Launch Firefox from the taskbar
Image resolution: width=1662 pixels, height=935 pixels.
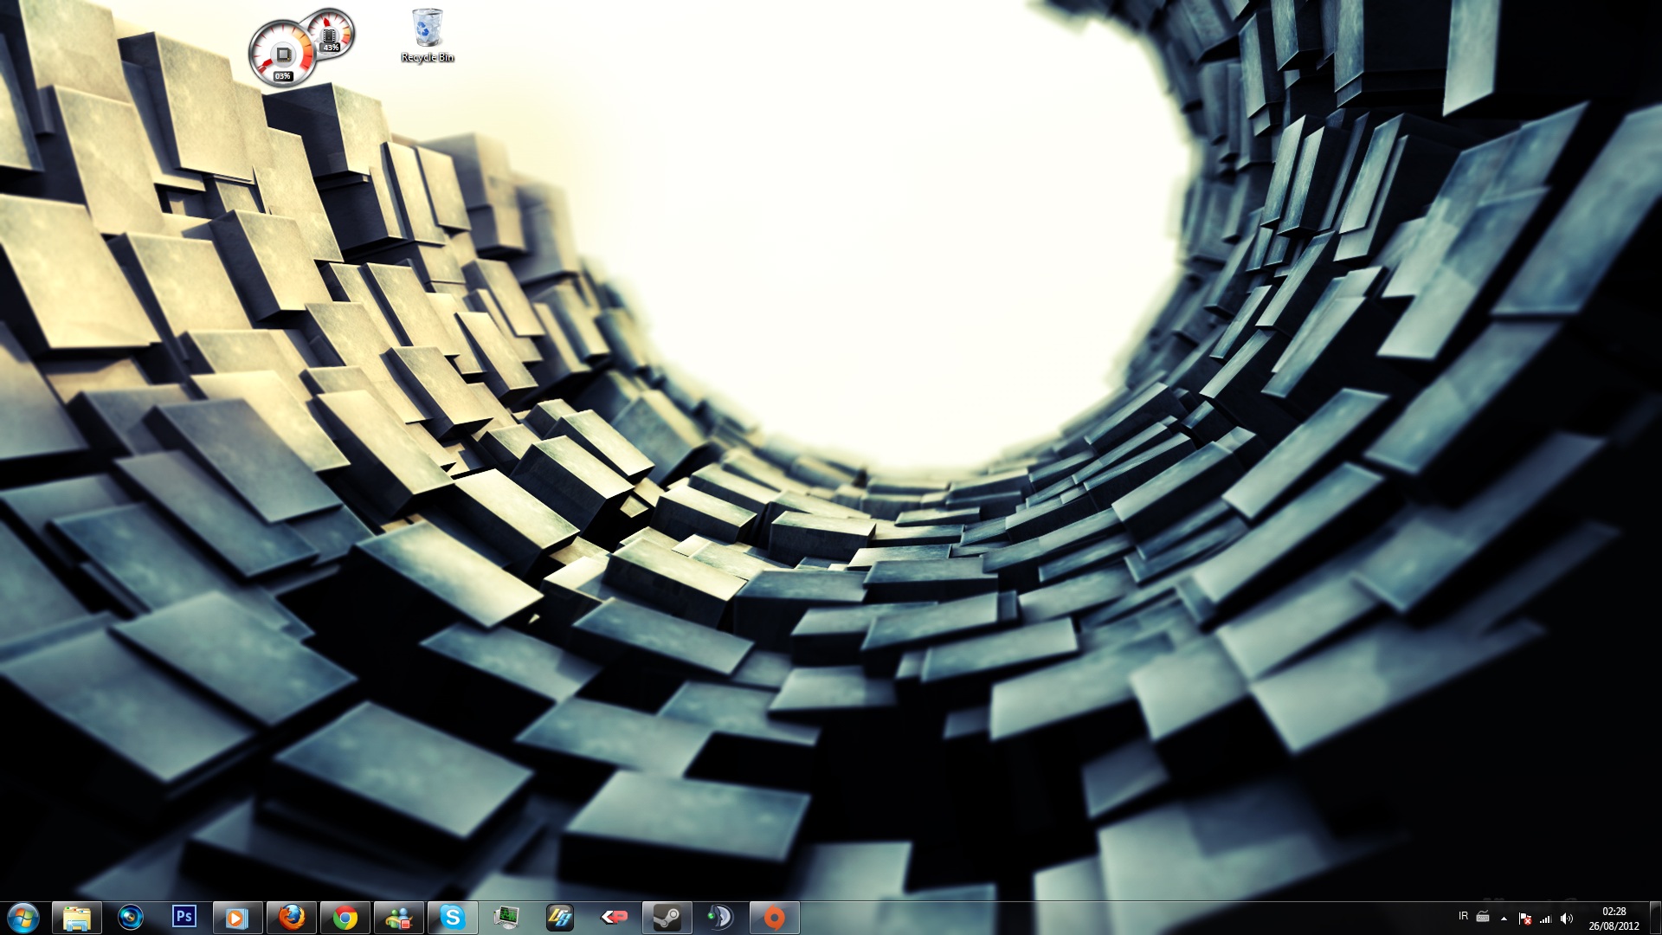pos(292,917)
